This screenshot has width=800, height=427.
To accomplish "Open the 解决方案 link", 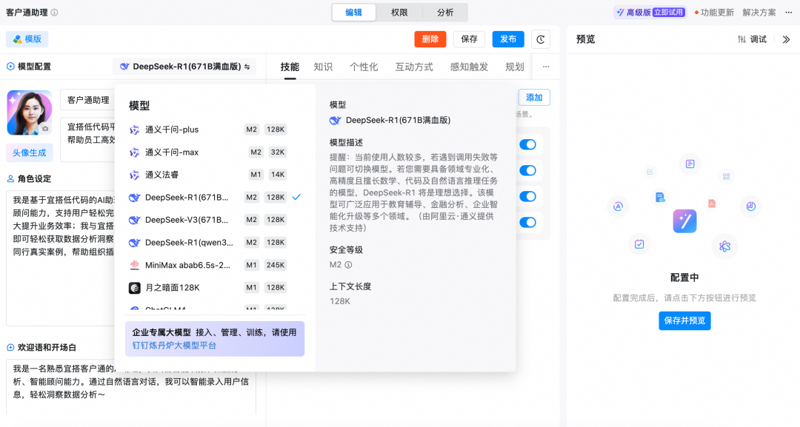I will point(759,13).
